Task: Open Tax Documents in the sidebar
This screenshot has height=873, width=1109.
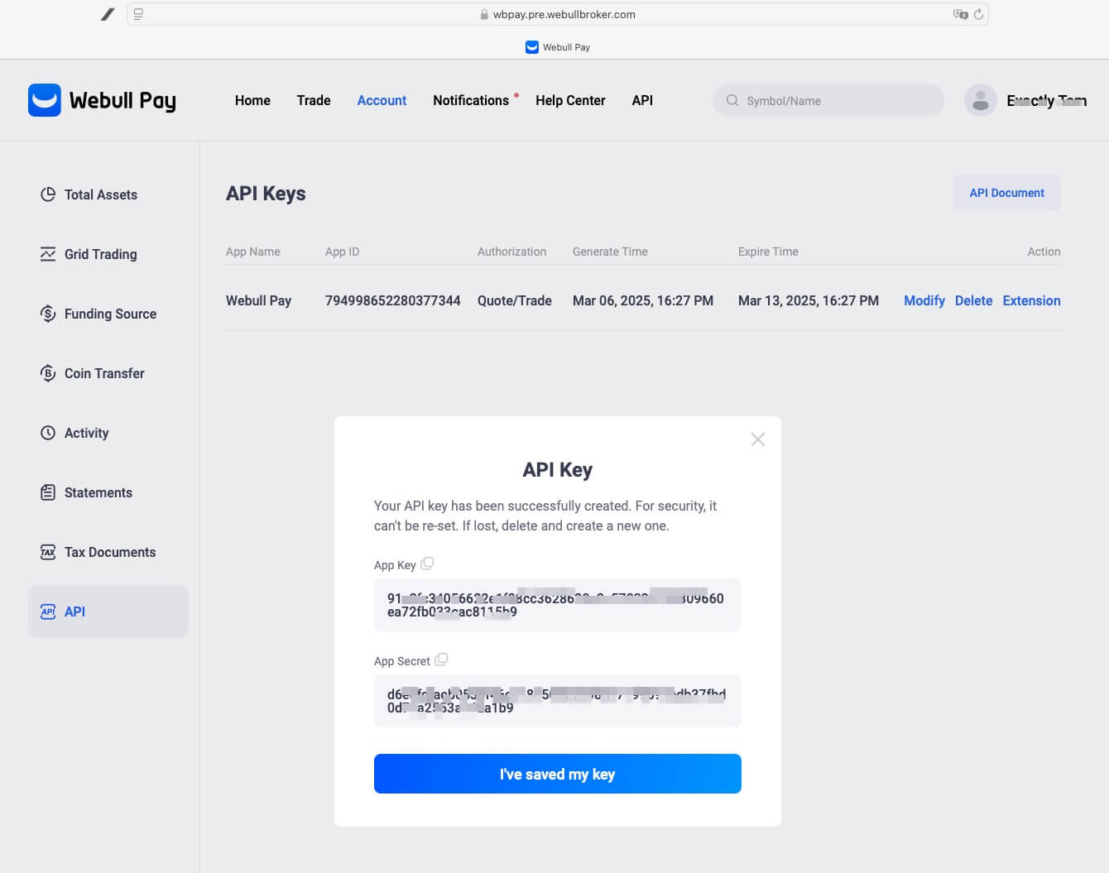Action: (110, 552)
